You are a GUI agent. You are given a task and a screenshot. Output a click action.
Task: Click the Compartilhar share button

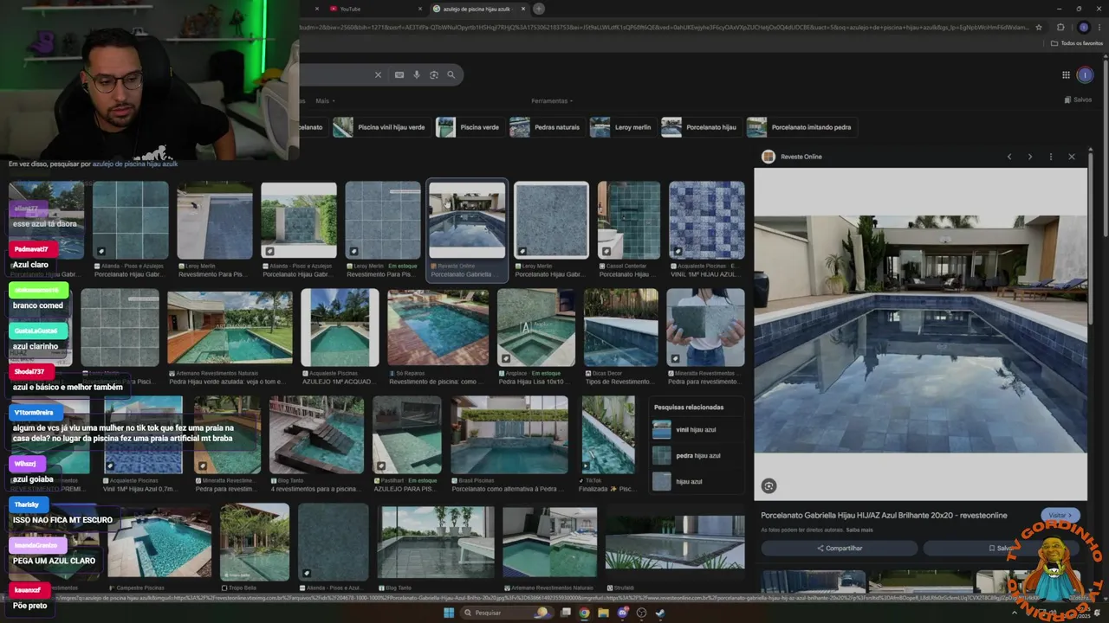(x=839, y=548)
